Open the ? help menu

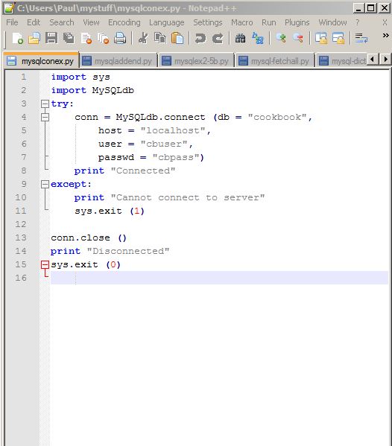pos(357,22)
